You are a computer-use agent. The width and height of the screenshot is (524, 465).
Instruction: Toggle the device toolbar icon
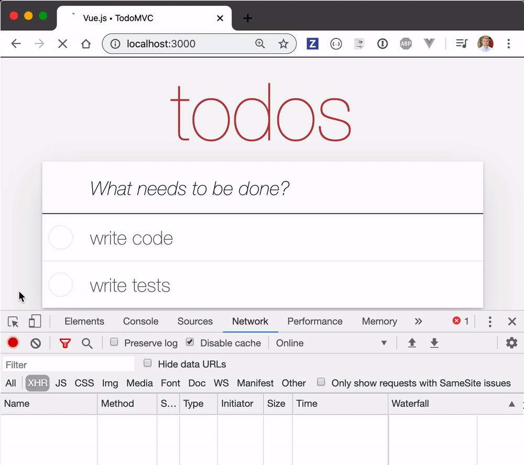click(x=35, y=322)
